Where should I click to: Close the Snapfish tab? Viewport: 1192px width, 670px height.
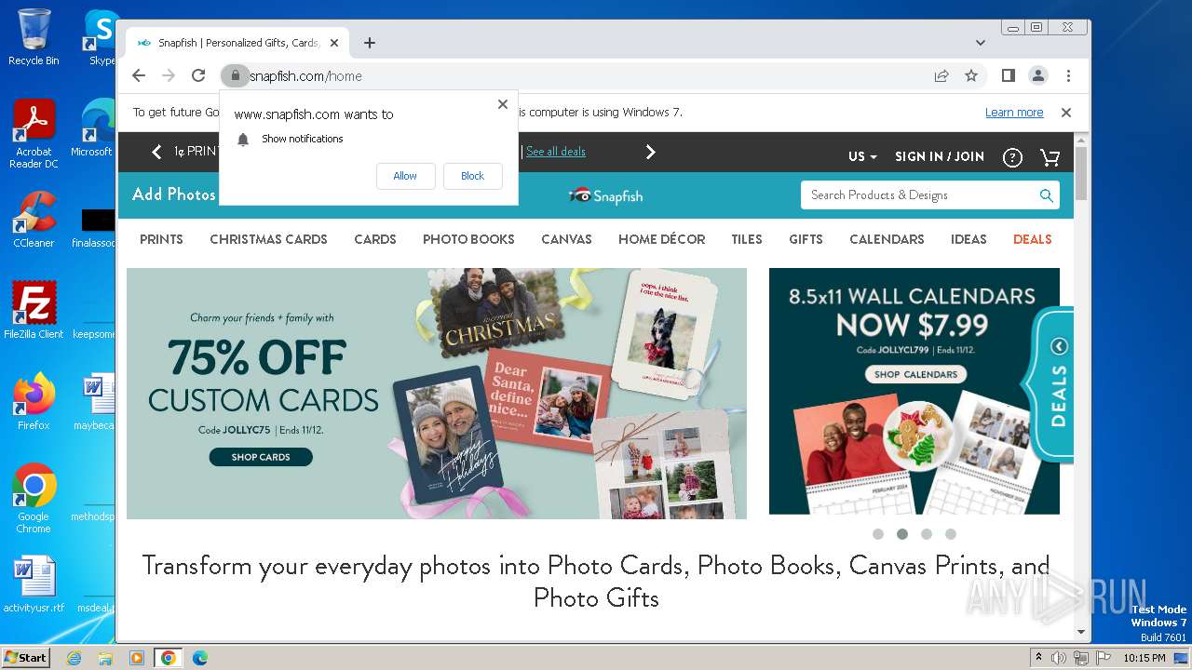click(334, 43)
